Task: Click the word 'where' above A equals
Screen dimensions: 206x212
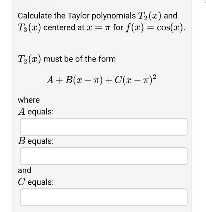Action: click(29, 100)
